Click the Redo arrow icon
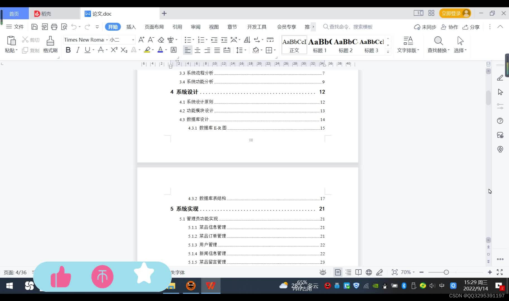The width and height of the screenshot is (509, 301). [87, 27]
